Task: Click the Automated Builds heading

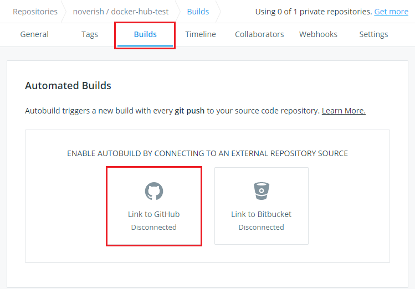Action: click(68, 86)
